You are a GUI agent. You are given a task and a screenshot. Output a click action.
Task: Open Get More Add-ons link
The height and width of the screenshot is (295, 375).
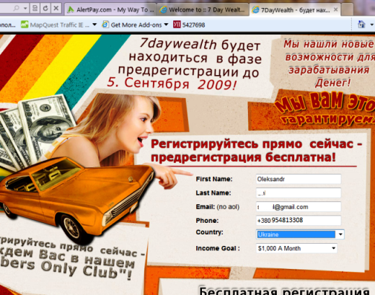(136, 25)
